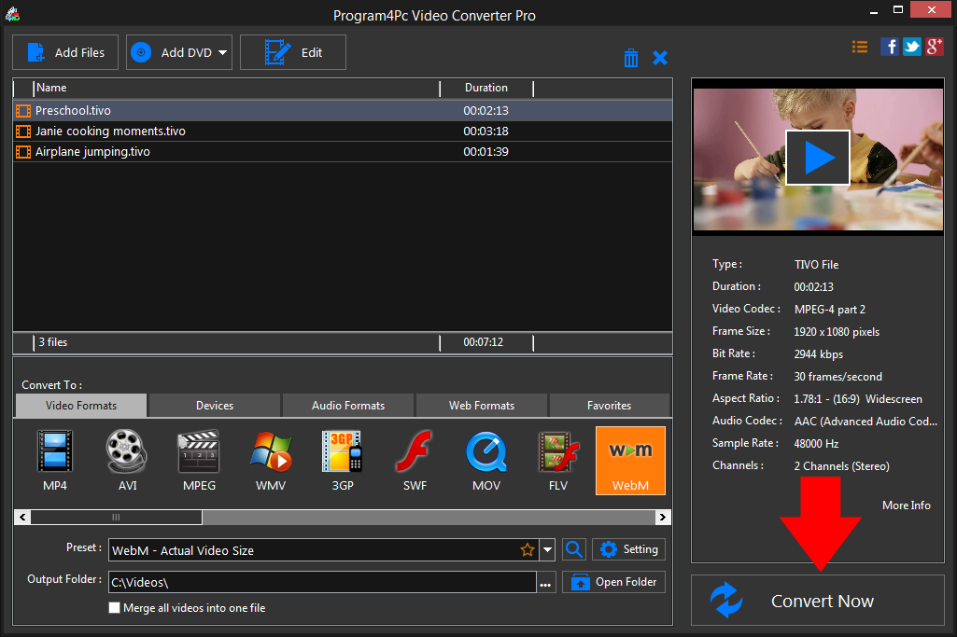Click the format list scroll left arrow
Image resolution: width=957 pixels, height=637 pixels.
click(22, 518)
